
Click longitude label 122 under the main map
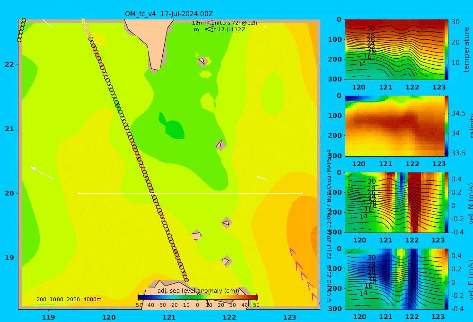(229, 317)
